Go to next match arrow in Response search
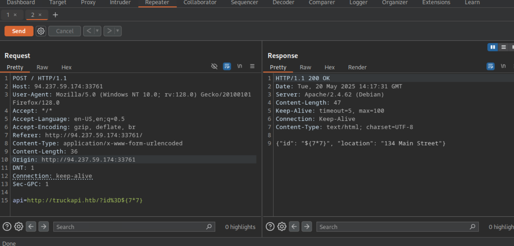This screenshot has height=246, width=514. coord(307,227)
